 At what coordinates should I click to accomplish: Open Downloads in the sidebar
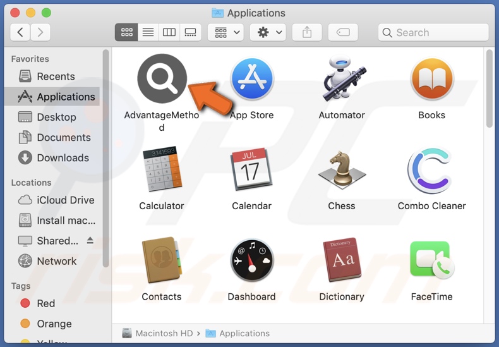(52, 158)
